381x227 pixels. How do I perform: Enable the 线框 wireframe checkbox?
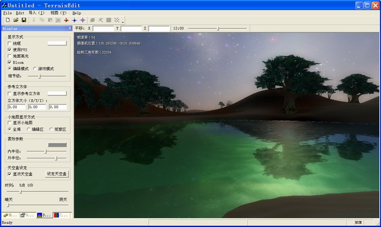point(10,43)
